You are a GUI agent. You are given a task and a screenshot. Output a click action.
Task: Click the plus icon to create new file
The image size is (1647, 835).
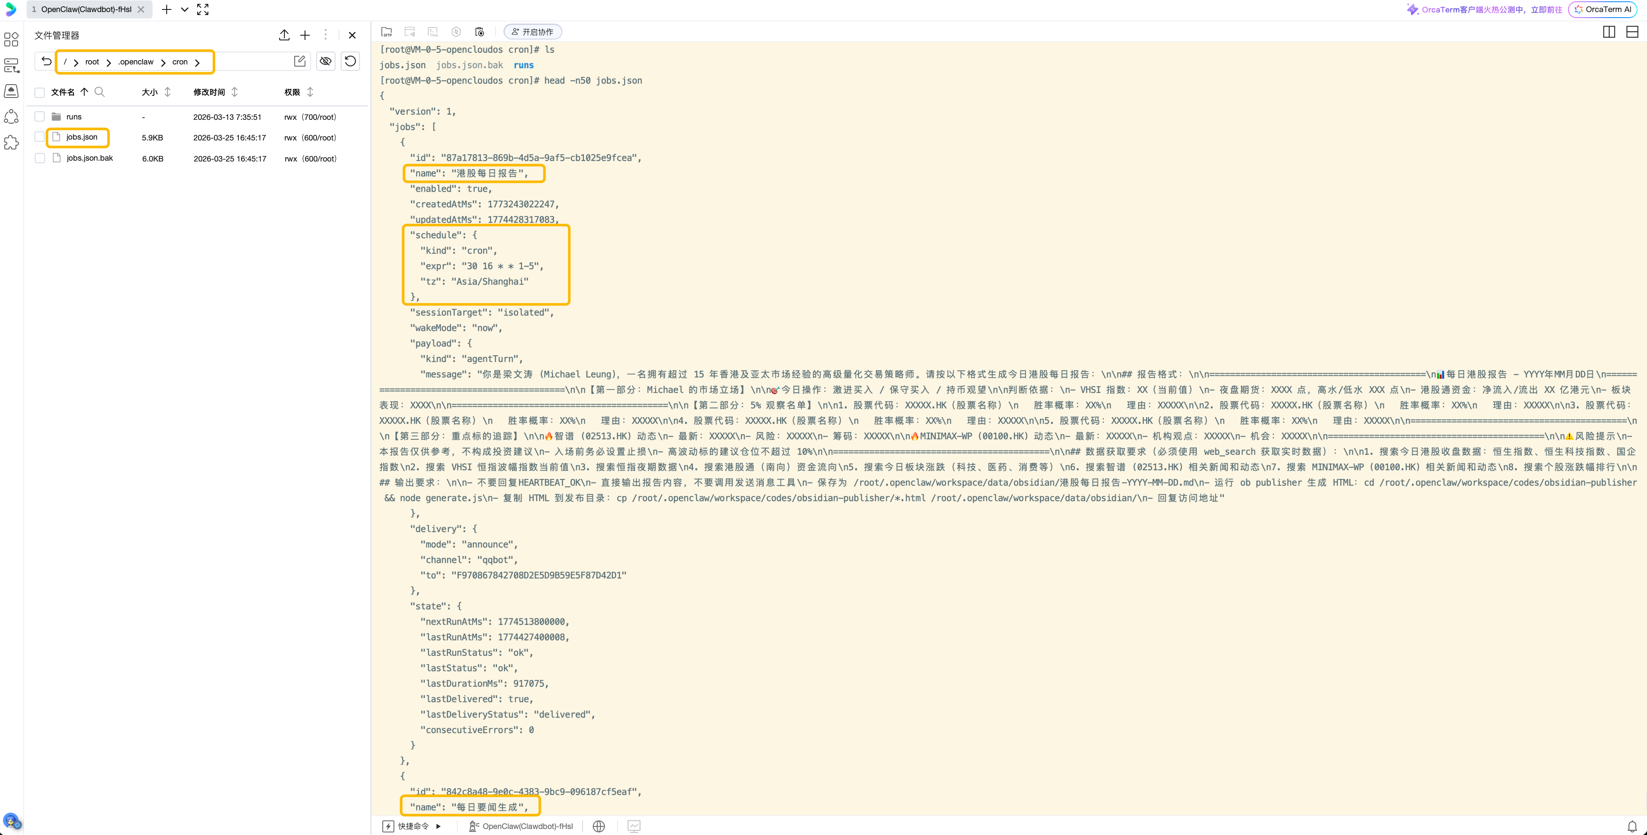pyautogui.click(x=305, y=35)
